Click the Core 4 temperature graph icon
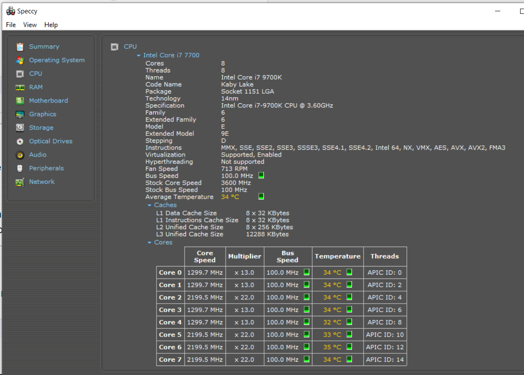Viewport: 524px width, 375px height. pyautogui.click(x=349, y=322)
